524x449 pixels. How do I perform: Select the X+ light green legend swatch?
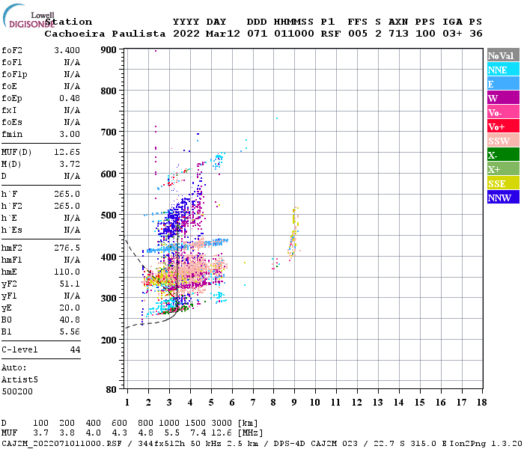[x=503, y=169]
